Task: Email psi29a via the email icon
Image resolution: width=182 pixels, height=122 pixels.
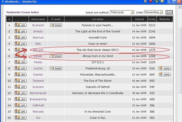Action: tap(56, 68)
